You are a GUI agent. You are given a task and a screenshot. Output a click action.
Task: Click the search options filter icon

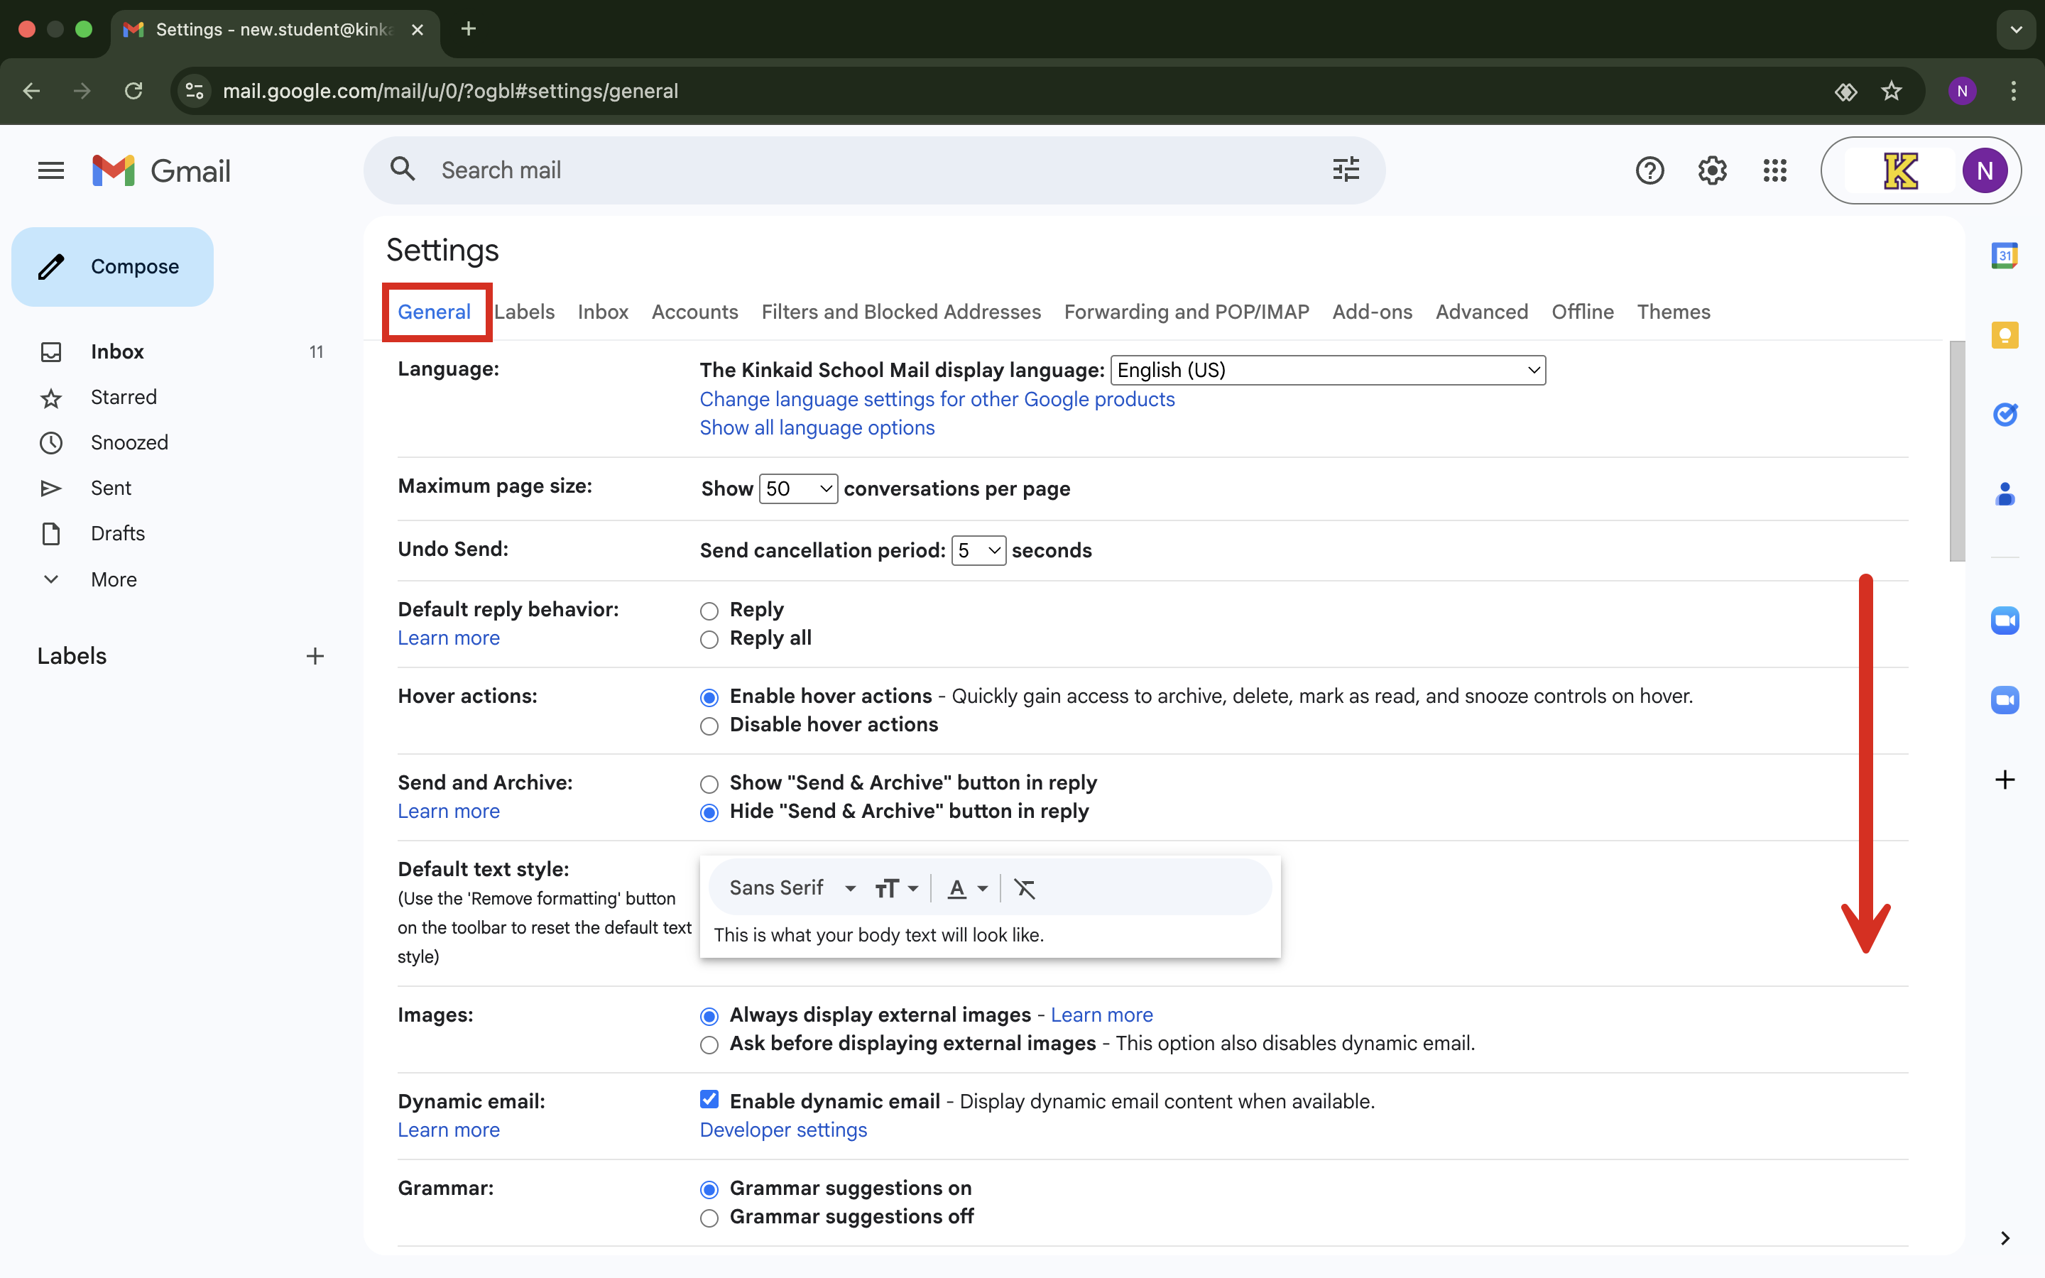tap(1346, 170)
